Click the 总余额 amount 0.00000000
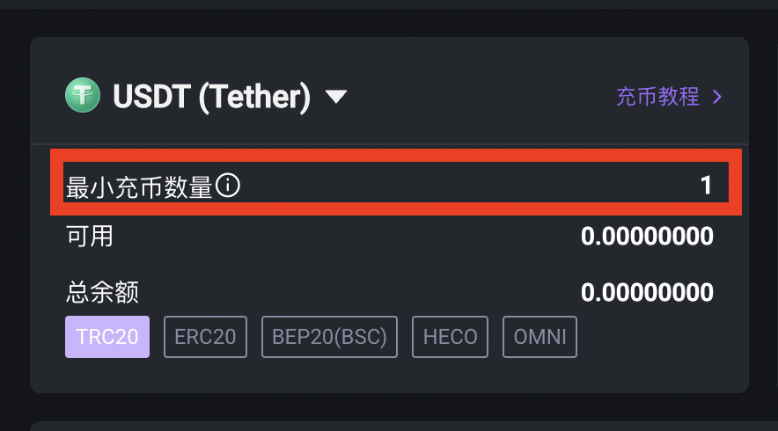The height and width of the screenshot is (431, 778). pyautogui.click(x=647, y=292)
